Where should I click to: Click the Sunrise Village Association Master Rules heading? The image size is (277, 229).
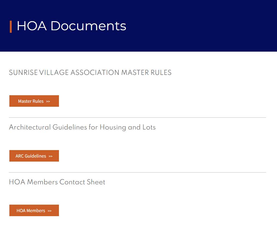pyautogui.click(x=90, y=72)
